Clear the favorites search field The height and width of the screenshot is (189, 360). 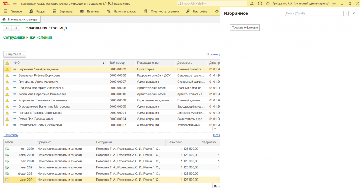(x=346, y=13)
